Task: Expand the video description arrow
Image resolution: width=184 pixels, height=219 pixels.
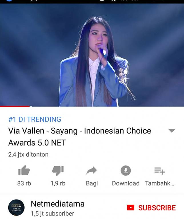Action: pos(172,131)
